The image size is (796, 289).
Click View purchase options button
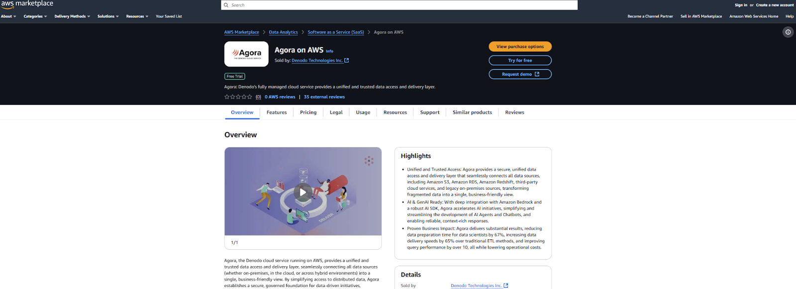pos(520,47)
